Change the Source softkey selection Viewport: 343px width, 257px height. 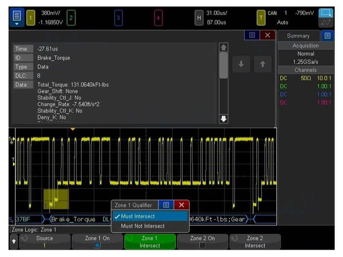45,242
